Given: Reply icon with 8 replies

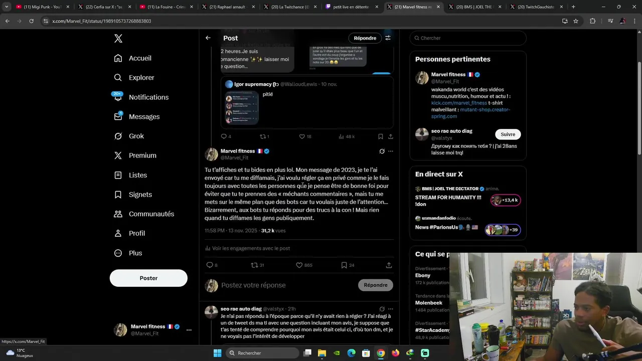Looking at the screenshot, I should click(212, 265).
